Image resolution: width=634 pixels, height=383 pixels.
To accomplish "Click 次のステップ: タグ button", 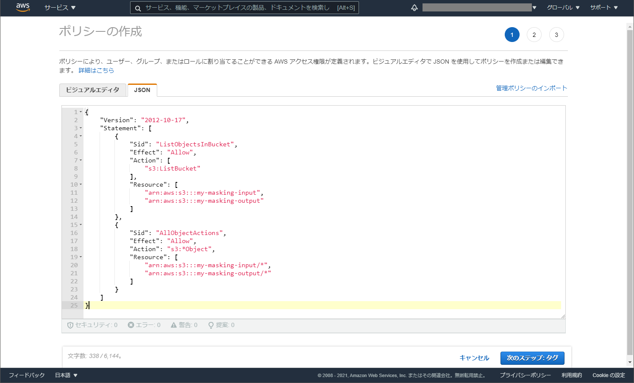I will pyautogui.click(x=532, y=358).
